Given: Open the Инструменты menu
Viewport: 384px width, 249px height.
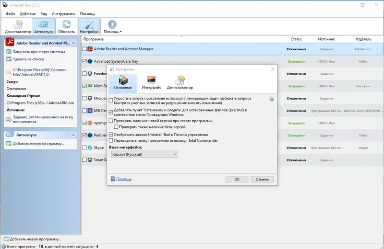Looking at the screenshot, I should [x=63, y=14].
